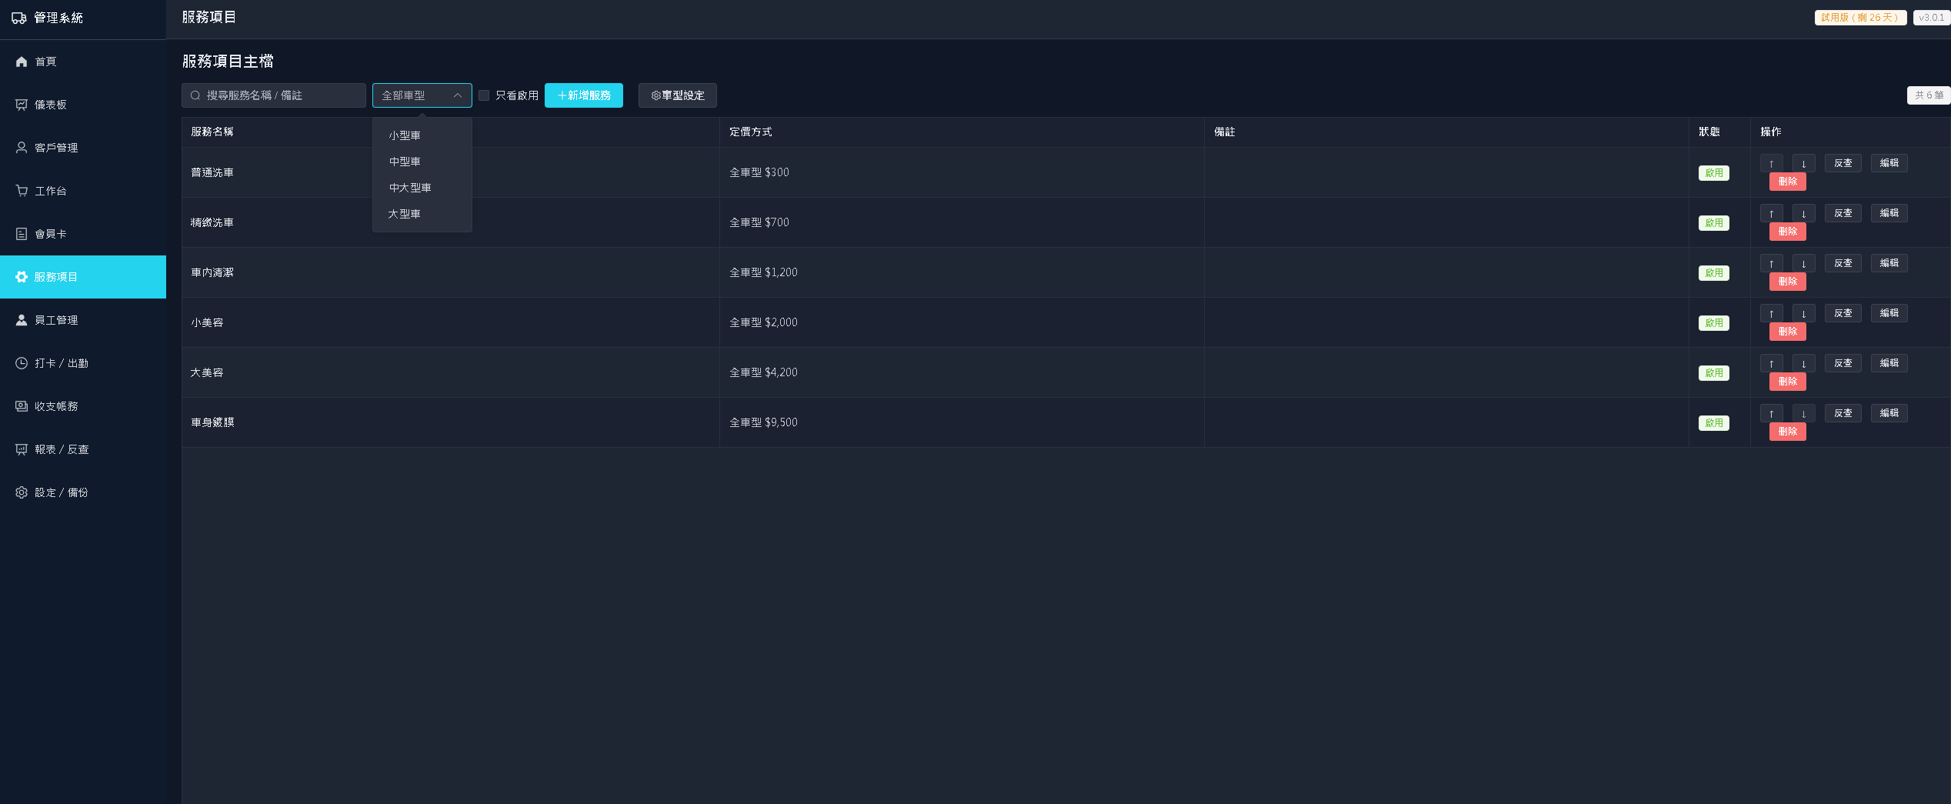Viewport: 1951px width, 804px height.
Task: Click the service name 小美容
Action: [x=207, y=322]
